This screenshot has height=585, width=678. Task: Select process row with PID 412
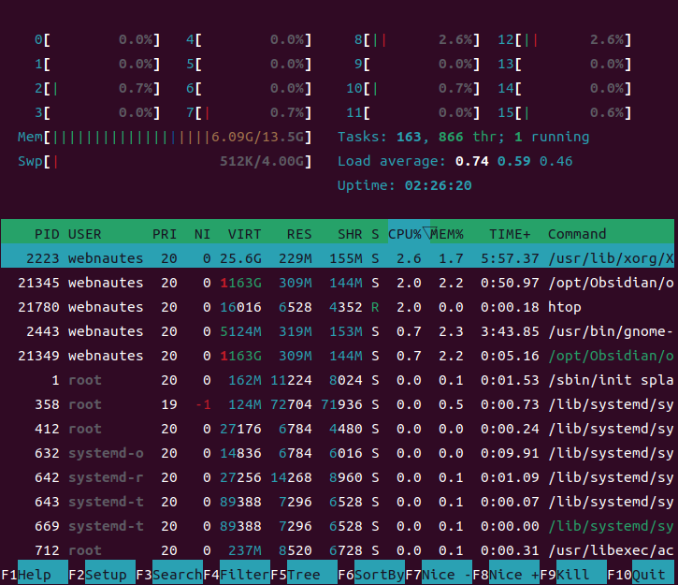(338, 429)
